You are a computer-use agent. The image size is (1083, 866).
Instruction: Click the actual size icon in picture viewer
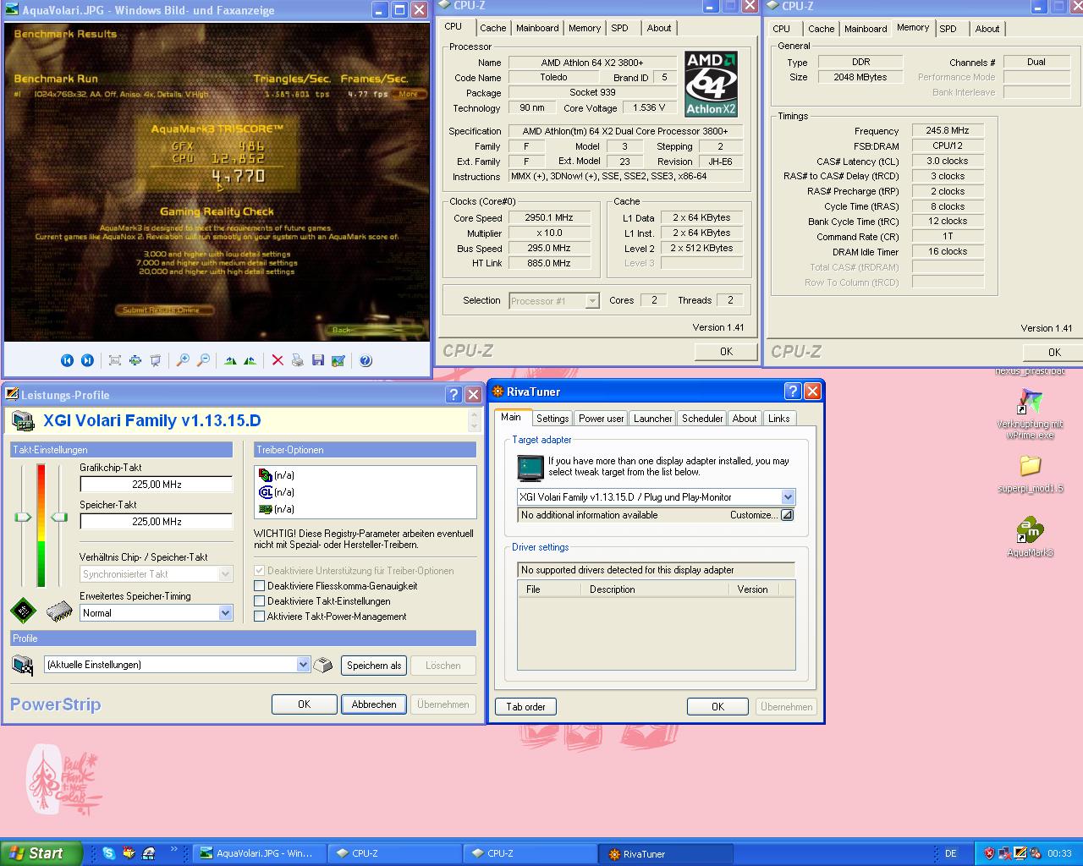click(x=135, y=360)
